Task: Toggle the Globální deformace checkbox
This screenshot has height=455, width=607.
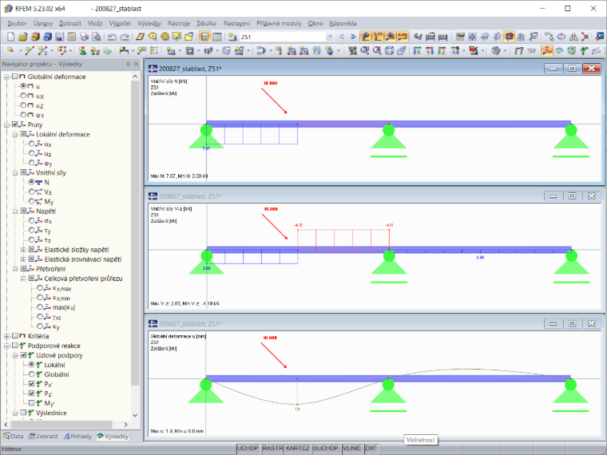Action: coord(15,76)
